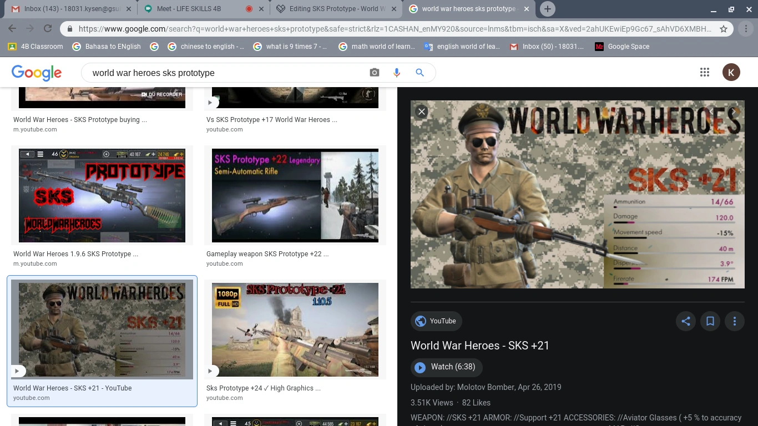Image resolution: width=758 pixels, height=426 pixels.
Task: Click the Google logo
Action: tap(37, 73)
